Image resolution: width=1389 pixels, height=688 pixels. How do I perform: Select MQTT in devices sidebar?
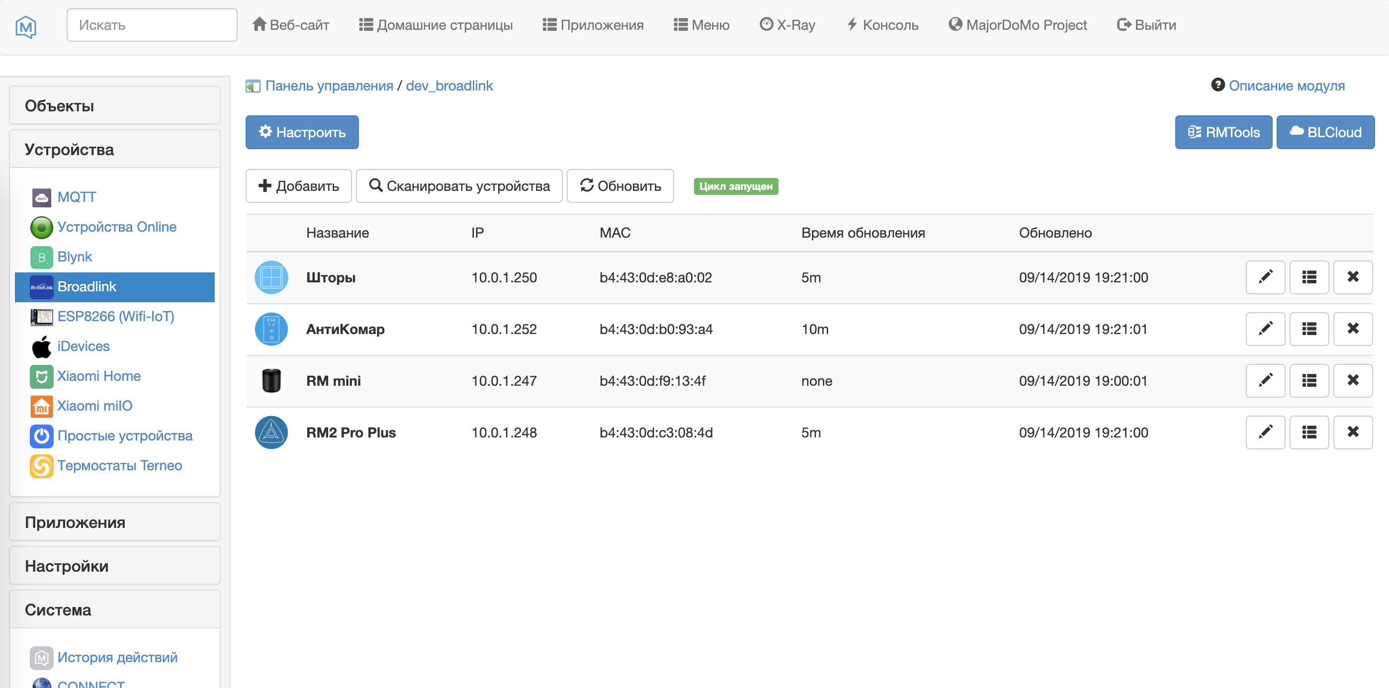point(77,197)
